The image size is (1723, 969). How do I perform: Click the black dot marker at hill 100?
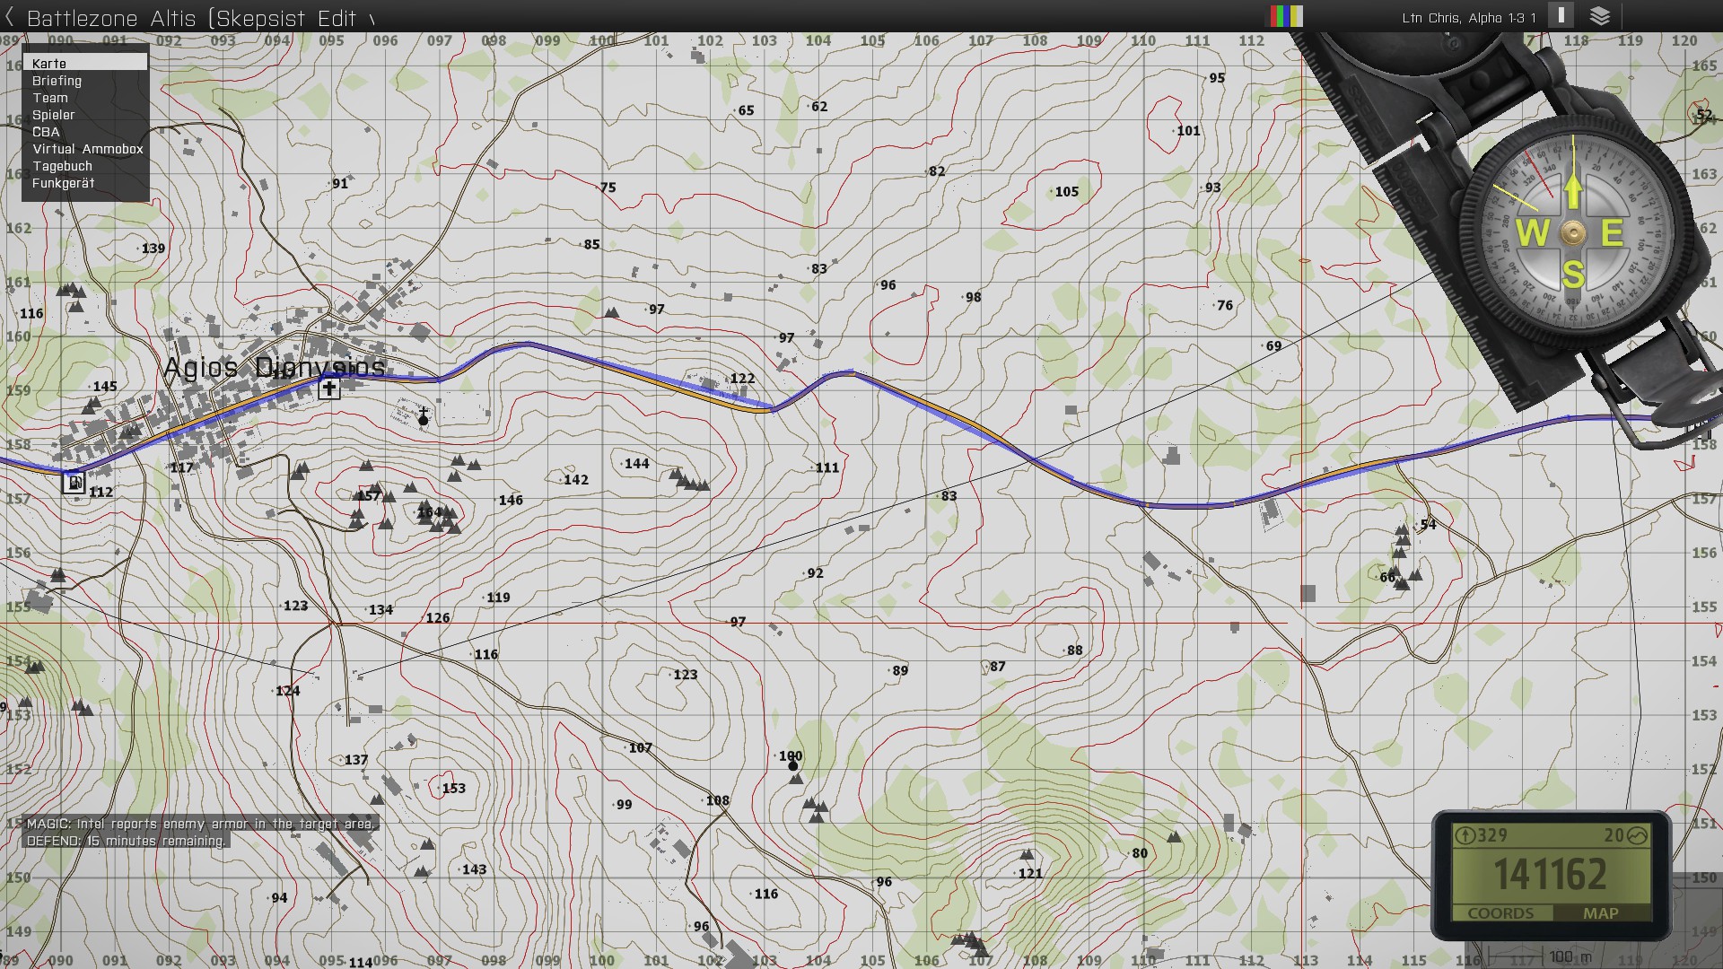[793, 765]
